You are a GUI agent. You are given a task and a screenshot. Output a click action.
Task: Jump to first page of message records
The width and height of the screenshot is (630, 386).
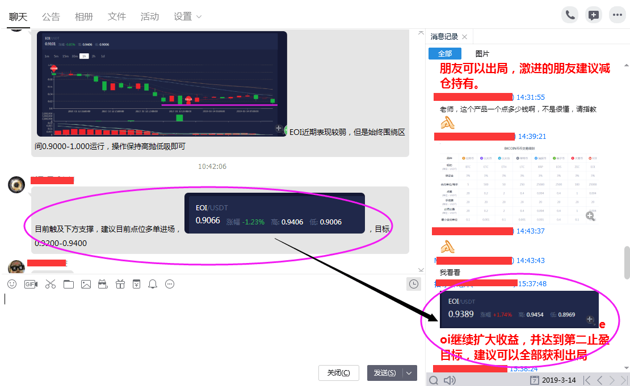coord(587,380)
